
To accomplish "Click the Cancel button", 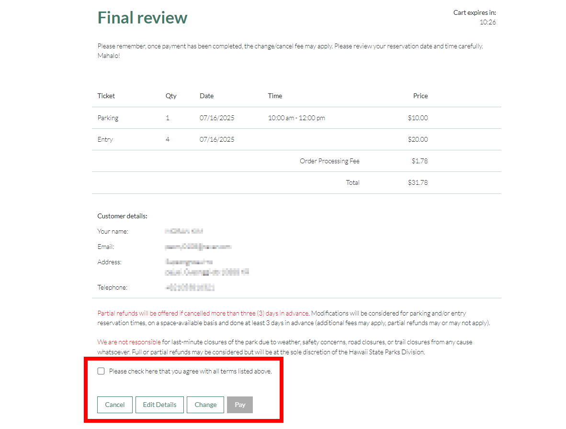I will pos(115,405).
